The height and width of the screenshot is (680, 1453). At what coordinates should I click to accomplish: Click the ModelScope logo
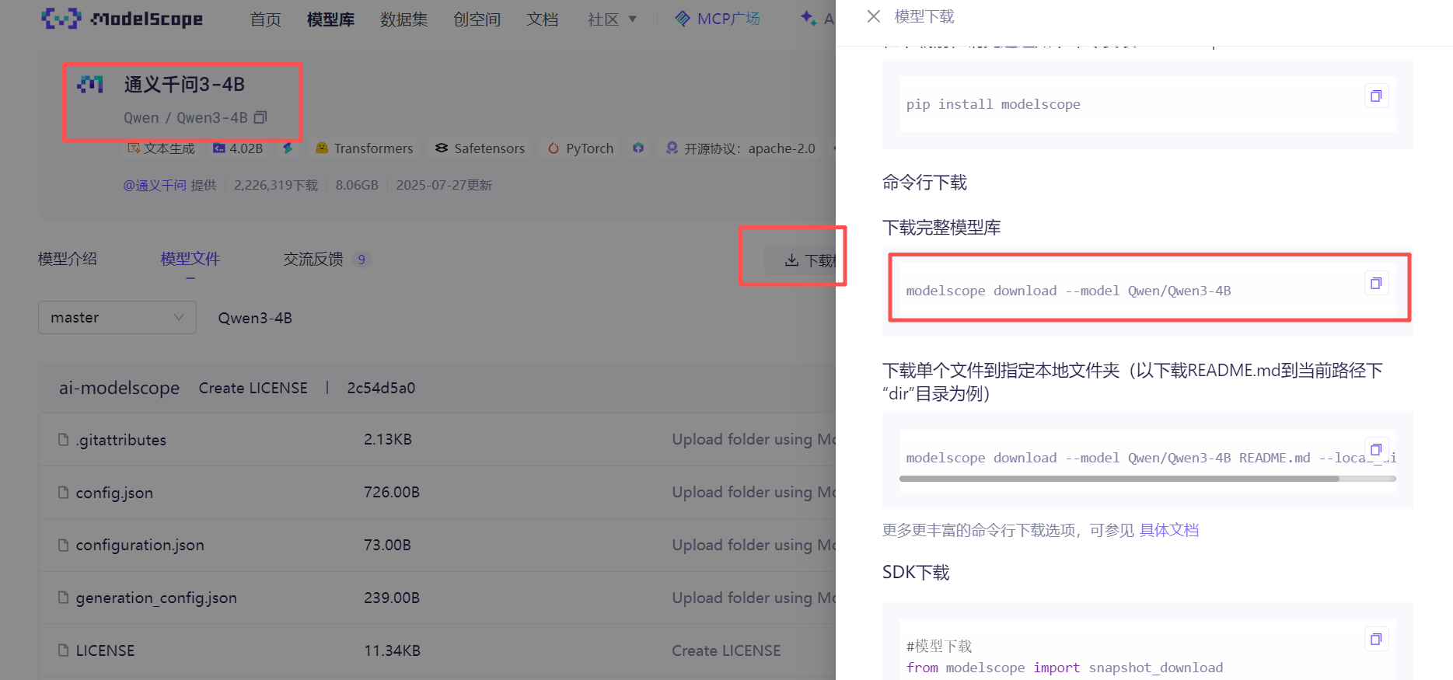click(122, 19)
